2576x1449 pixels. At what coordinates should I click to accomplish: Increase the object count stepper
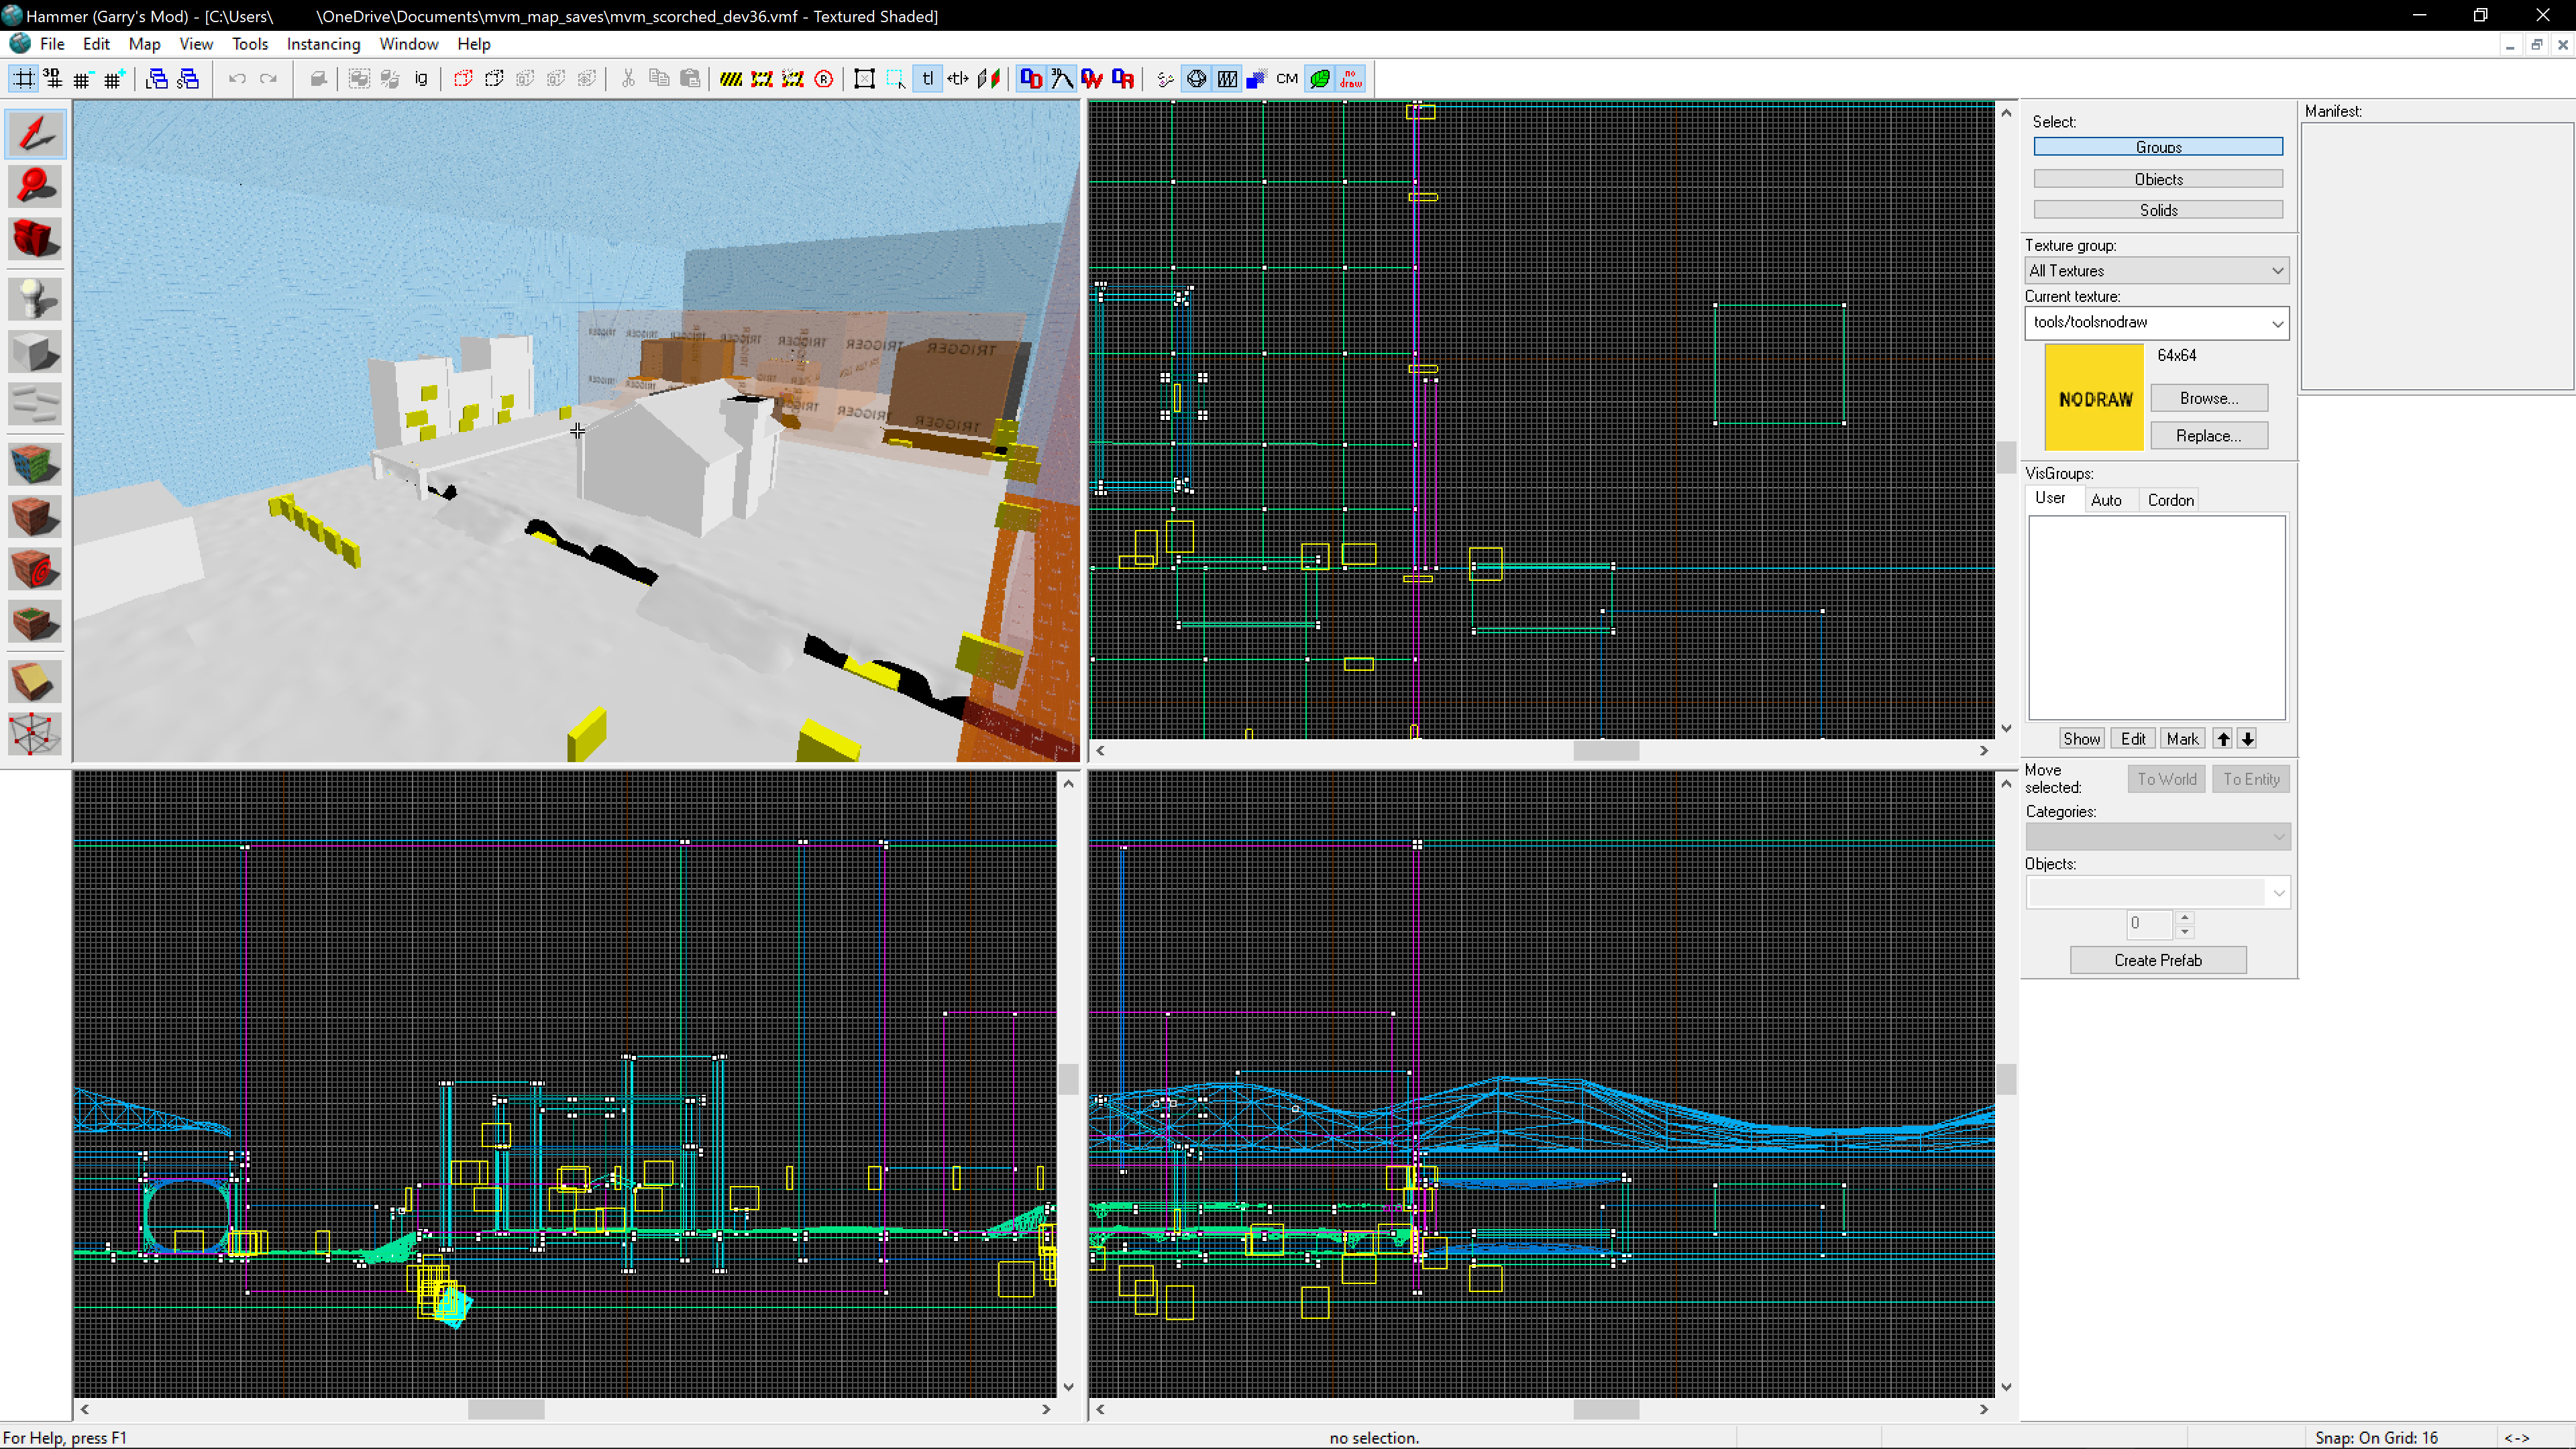coord(2185,917)
